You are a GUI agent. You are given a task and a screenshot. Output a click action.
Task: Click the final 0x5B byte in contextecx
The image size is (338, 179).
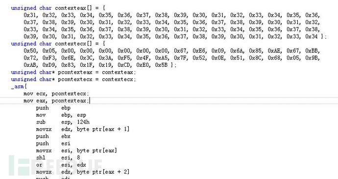click(x=161, y=65)
